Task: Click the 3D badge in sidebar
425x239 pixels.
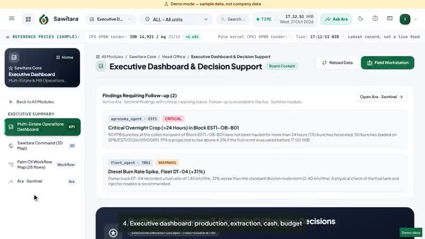Action: click(72, 146)
